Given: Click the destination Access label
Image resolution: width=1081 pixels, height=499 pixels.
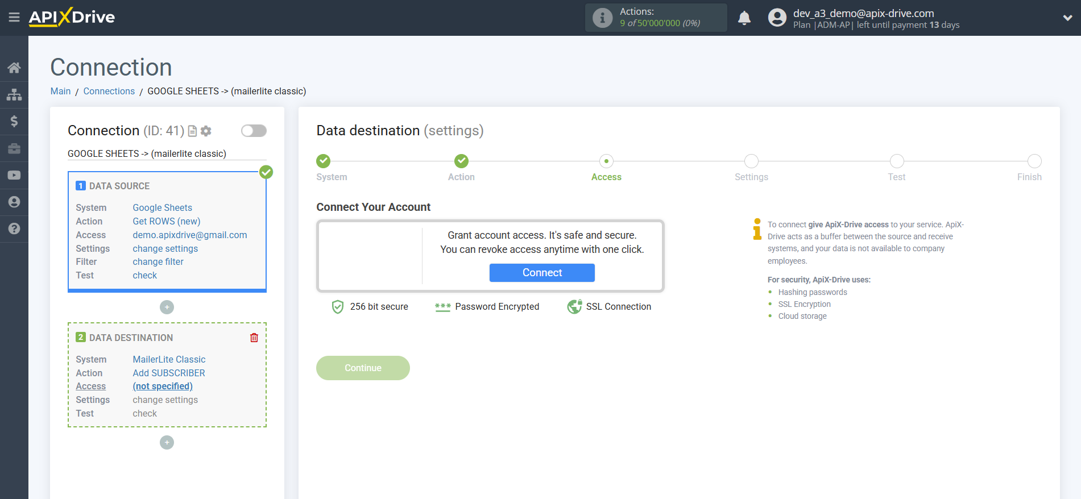Looking at the screenshot, I should point(91,386).
